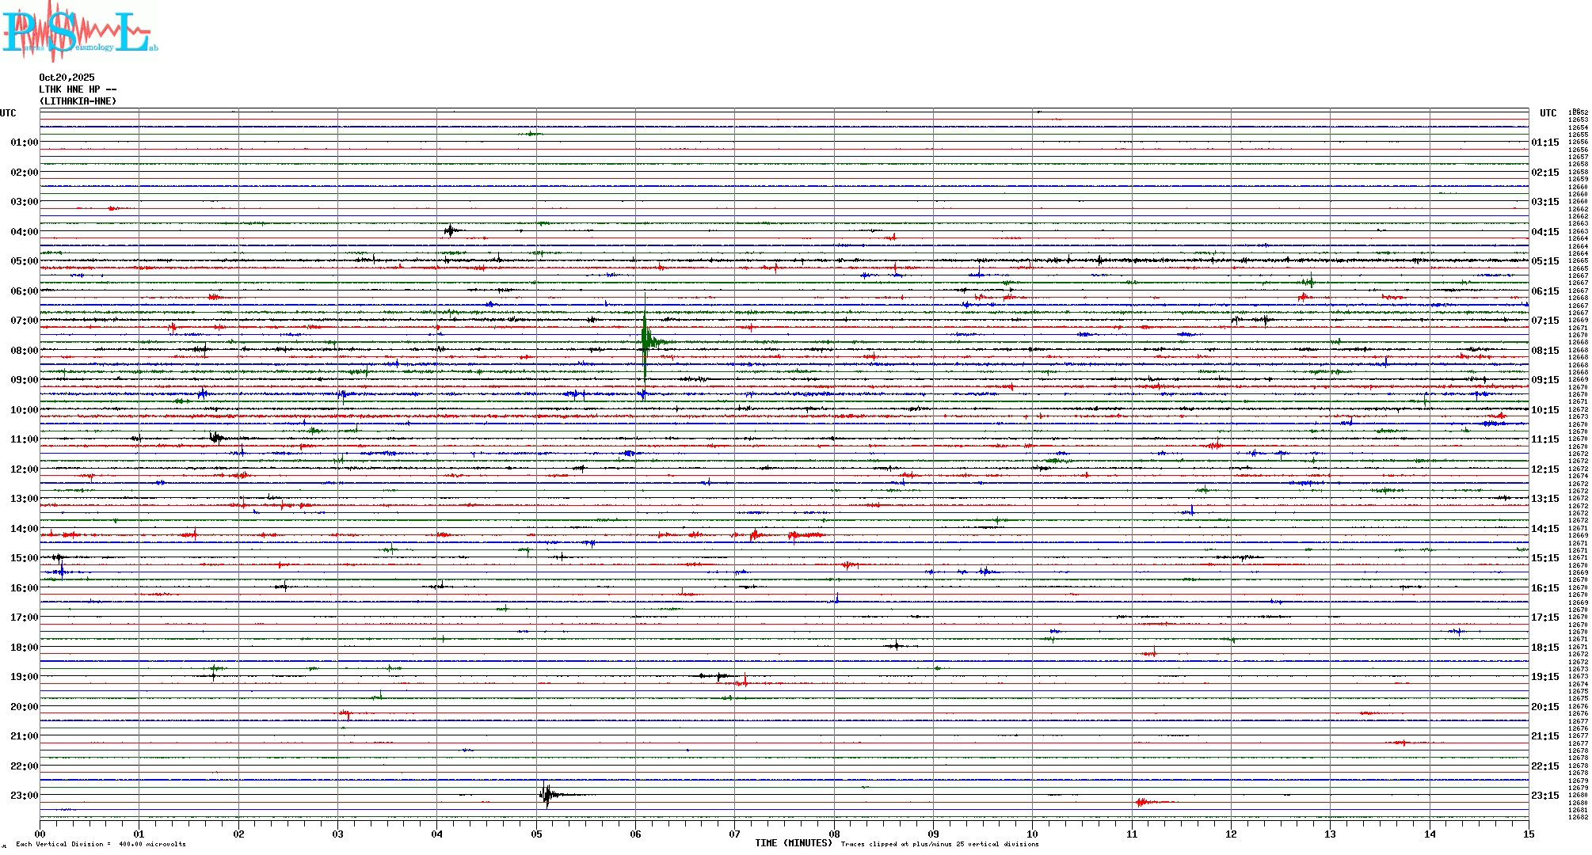Click the left UTC axis header

(x=8, y=113)
